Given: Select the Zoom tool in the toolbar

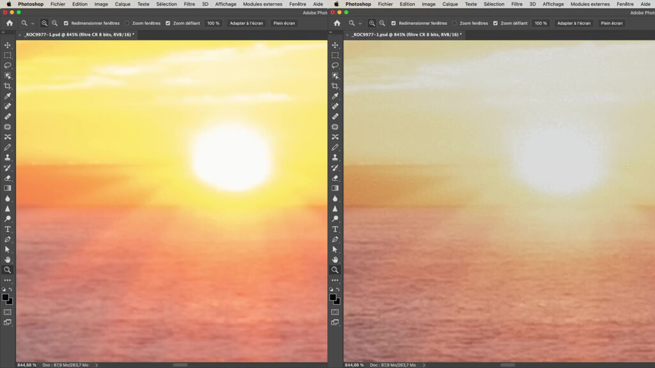Looking at the screenshot, I should (8, 270).
